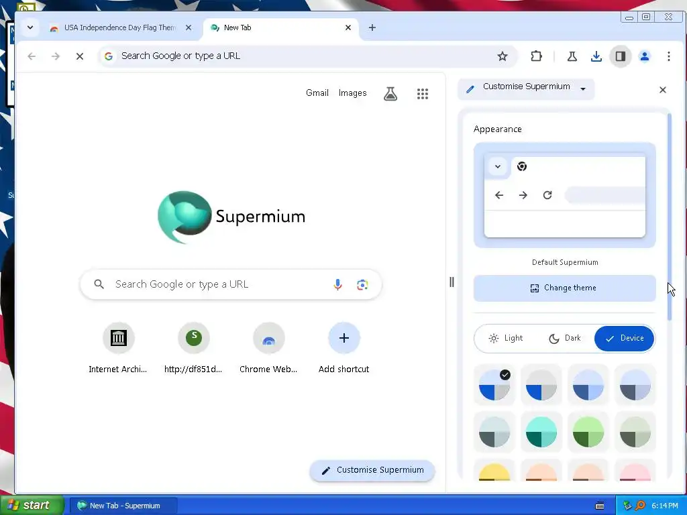The image size is (687, 515).
Task: Click the theme preview thumbnail
Action: pyautogui.click(x=564, y=195)
